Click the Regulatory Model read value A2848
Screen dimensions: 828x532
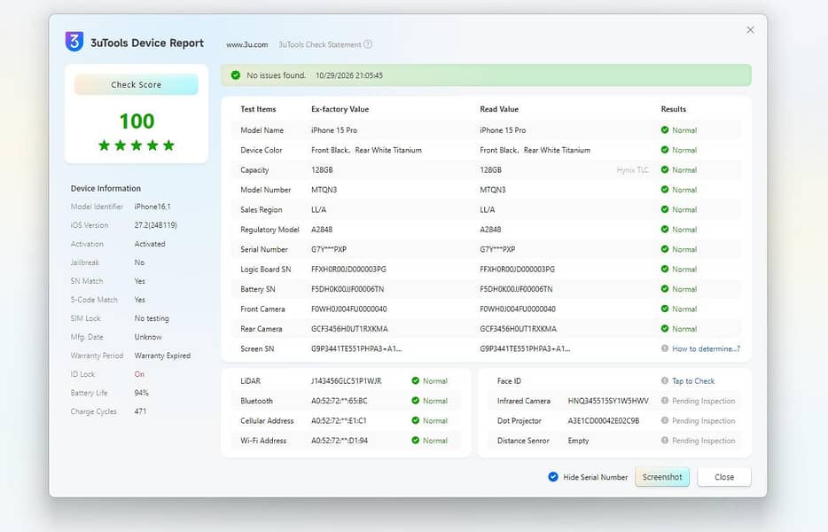pyautogui.click(x=490, y=230)
